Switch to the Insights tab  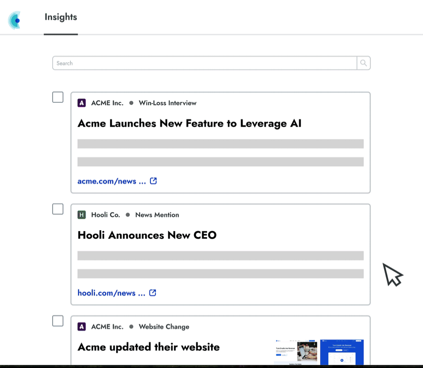(x=60, y=17)
